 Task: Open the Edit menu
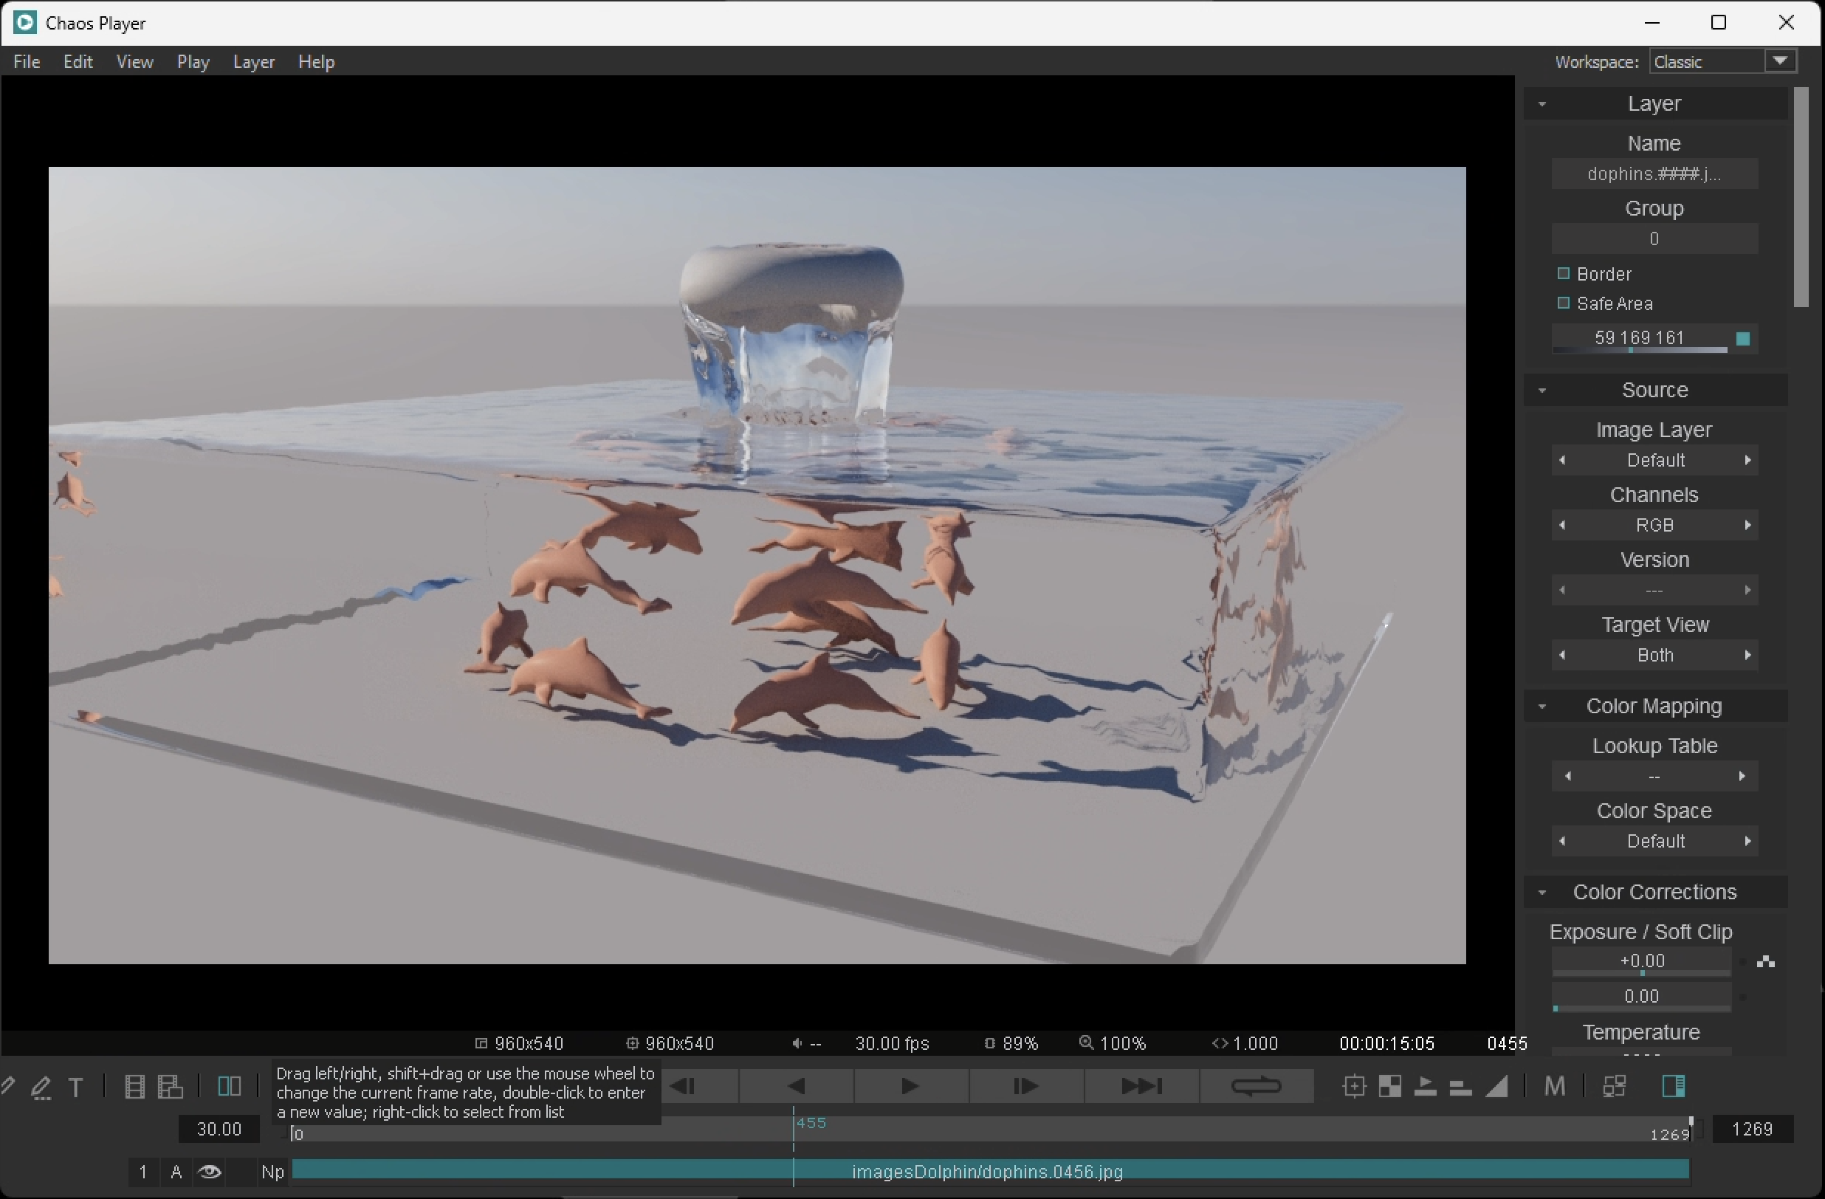click(x=78, y=62)
